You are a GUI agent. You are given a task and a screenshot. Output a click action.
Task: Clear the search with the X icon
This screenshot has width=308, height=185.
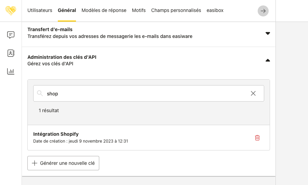click(253, 93)
